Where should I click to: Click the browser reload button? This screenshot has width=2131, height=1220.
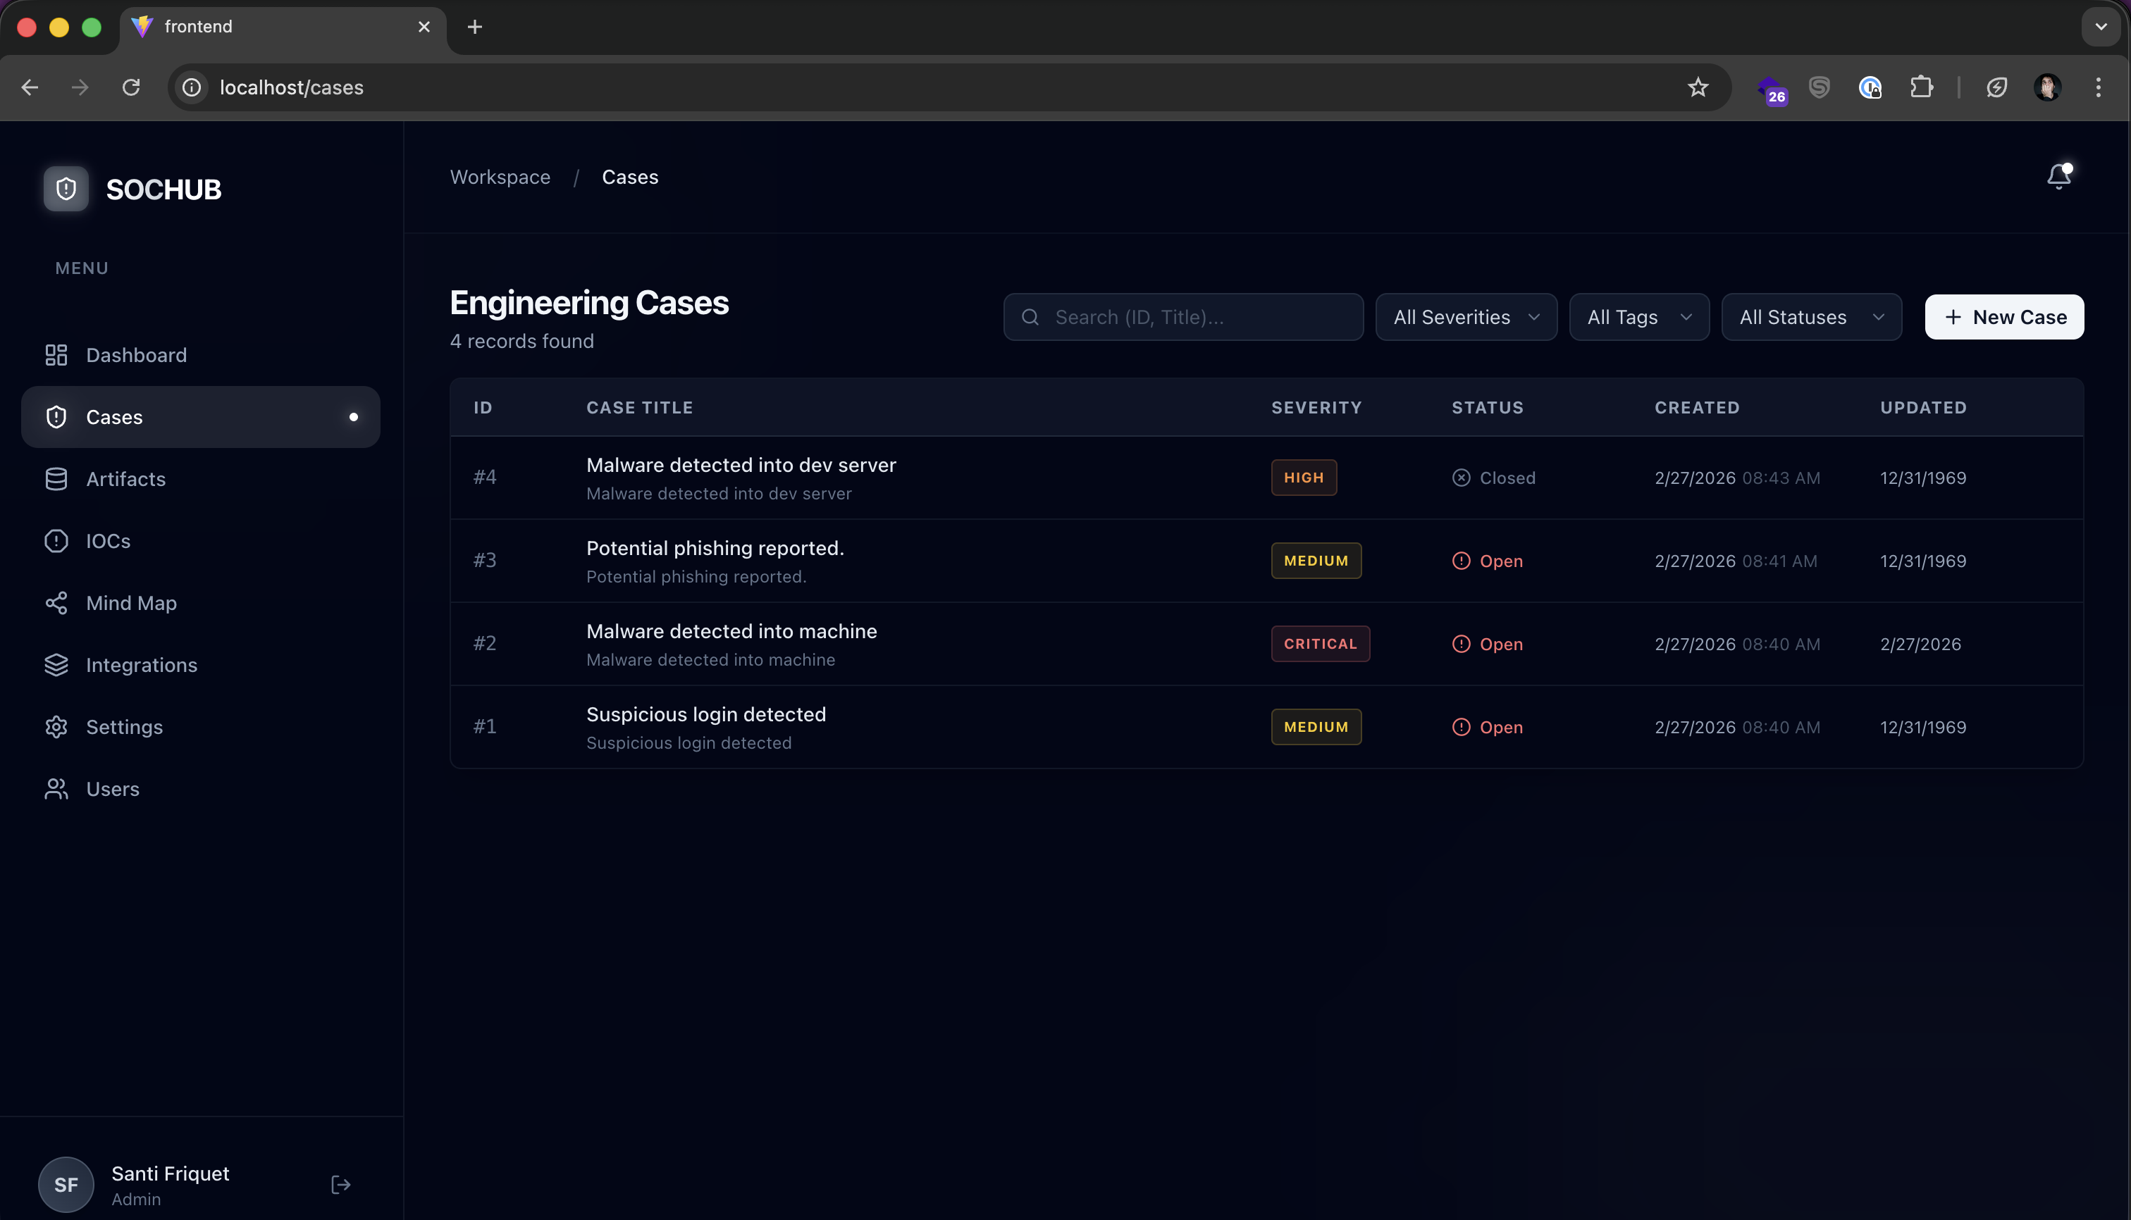coord(131,87)
